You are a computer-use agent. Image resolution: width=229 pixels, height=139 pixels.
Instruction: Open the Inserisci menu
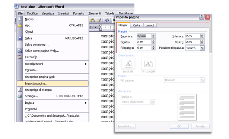pos(64,13)
